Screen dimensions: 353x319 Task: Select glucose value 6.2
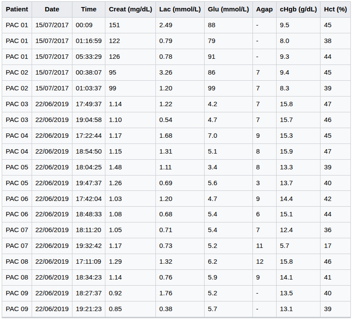[228, 262]
